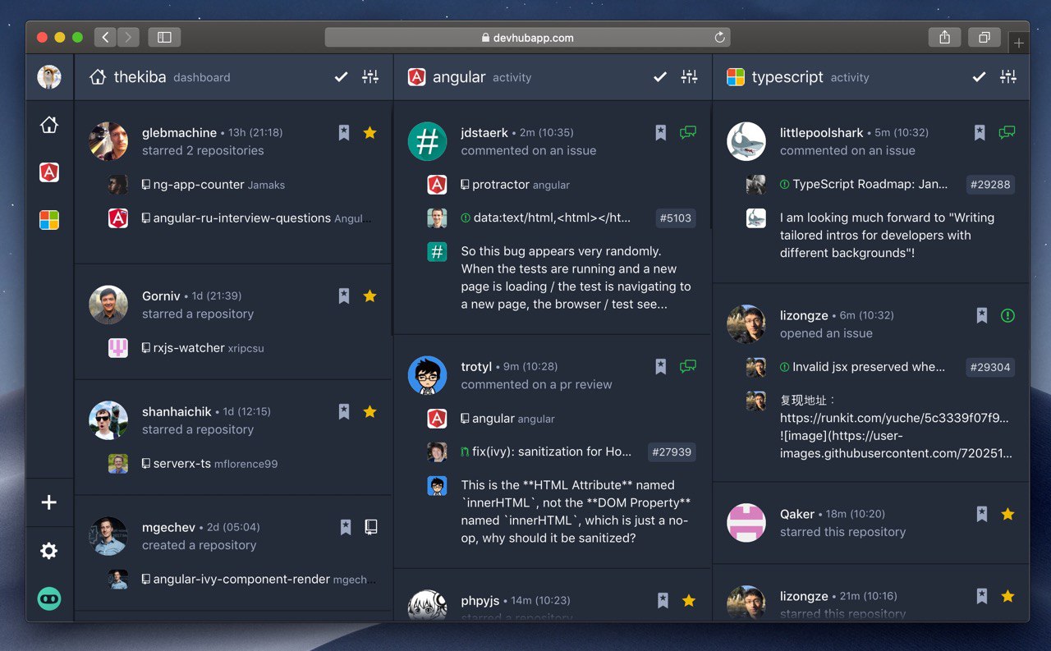Click star icon on Gorniv card

[370, 296]
